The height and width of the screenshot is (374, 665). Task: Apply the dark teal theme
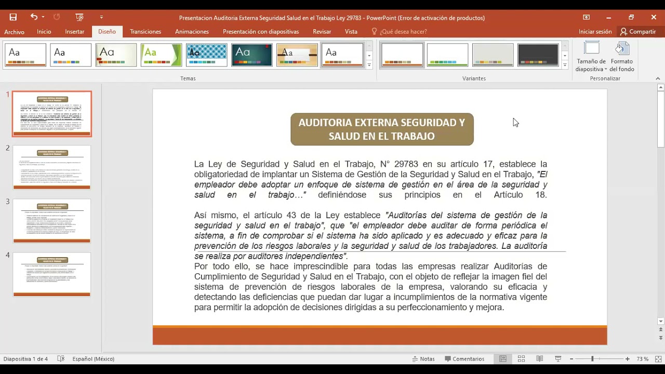251,55
